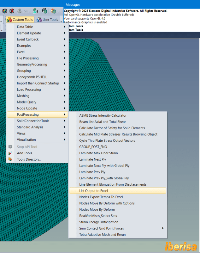Click the paint palette with cylinder icon
200x253 pixels.
[53, 11]
